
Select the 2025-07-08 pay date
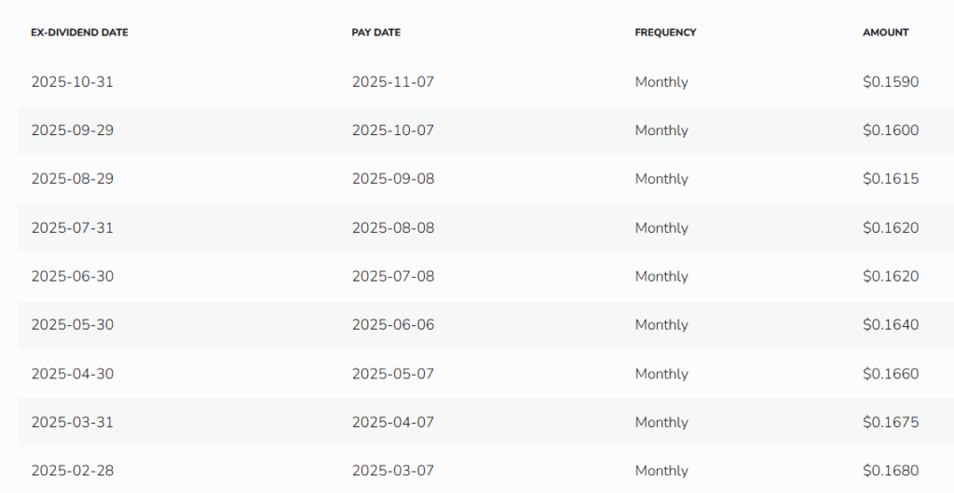point(392,276)
